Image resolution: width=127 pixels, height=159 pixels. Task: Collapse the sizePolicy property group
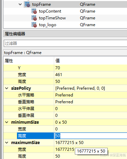(x=7, y=88)
